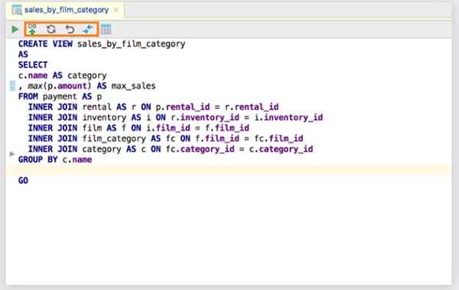Click 'film_category' table name in the JOIN line
The height and width of the screenshot is (290, 459).
click(x=114, y=138)
